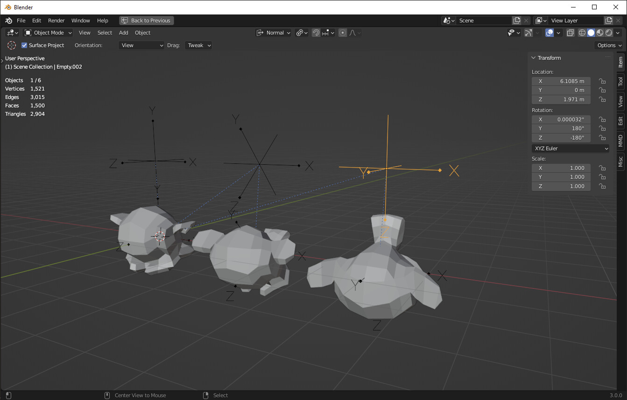The height and width of the screenshot is (400, 627).
Task: Lock the Rotation Z value
Action: click(602, 138)
